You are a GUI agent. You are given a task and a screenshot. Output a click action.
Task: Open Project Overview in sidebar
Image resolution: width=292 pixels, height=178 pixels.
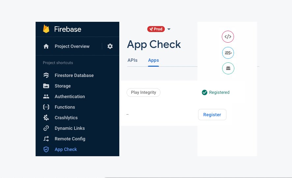[72, 46]
